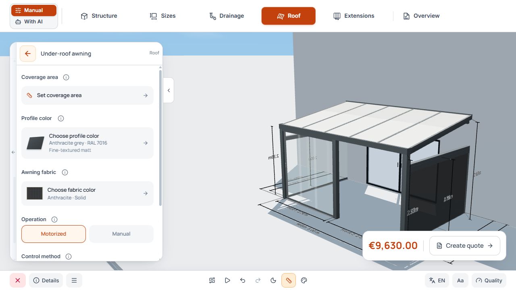The width and height of the screenshot is (516, 290).
Task: Open Choose profile color selector
Action: [x=87, y=143]
